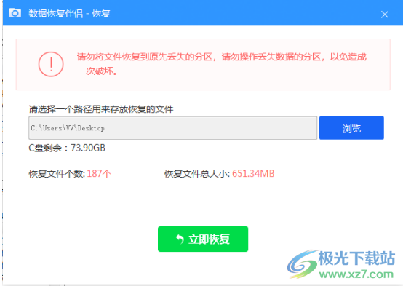Click the 数据恢复伴侣 - 恢复 window title
The width and height of the screenshot is (403, 286).
coord(69,13)
